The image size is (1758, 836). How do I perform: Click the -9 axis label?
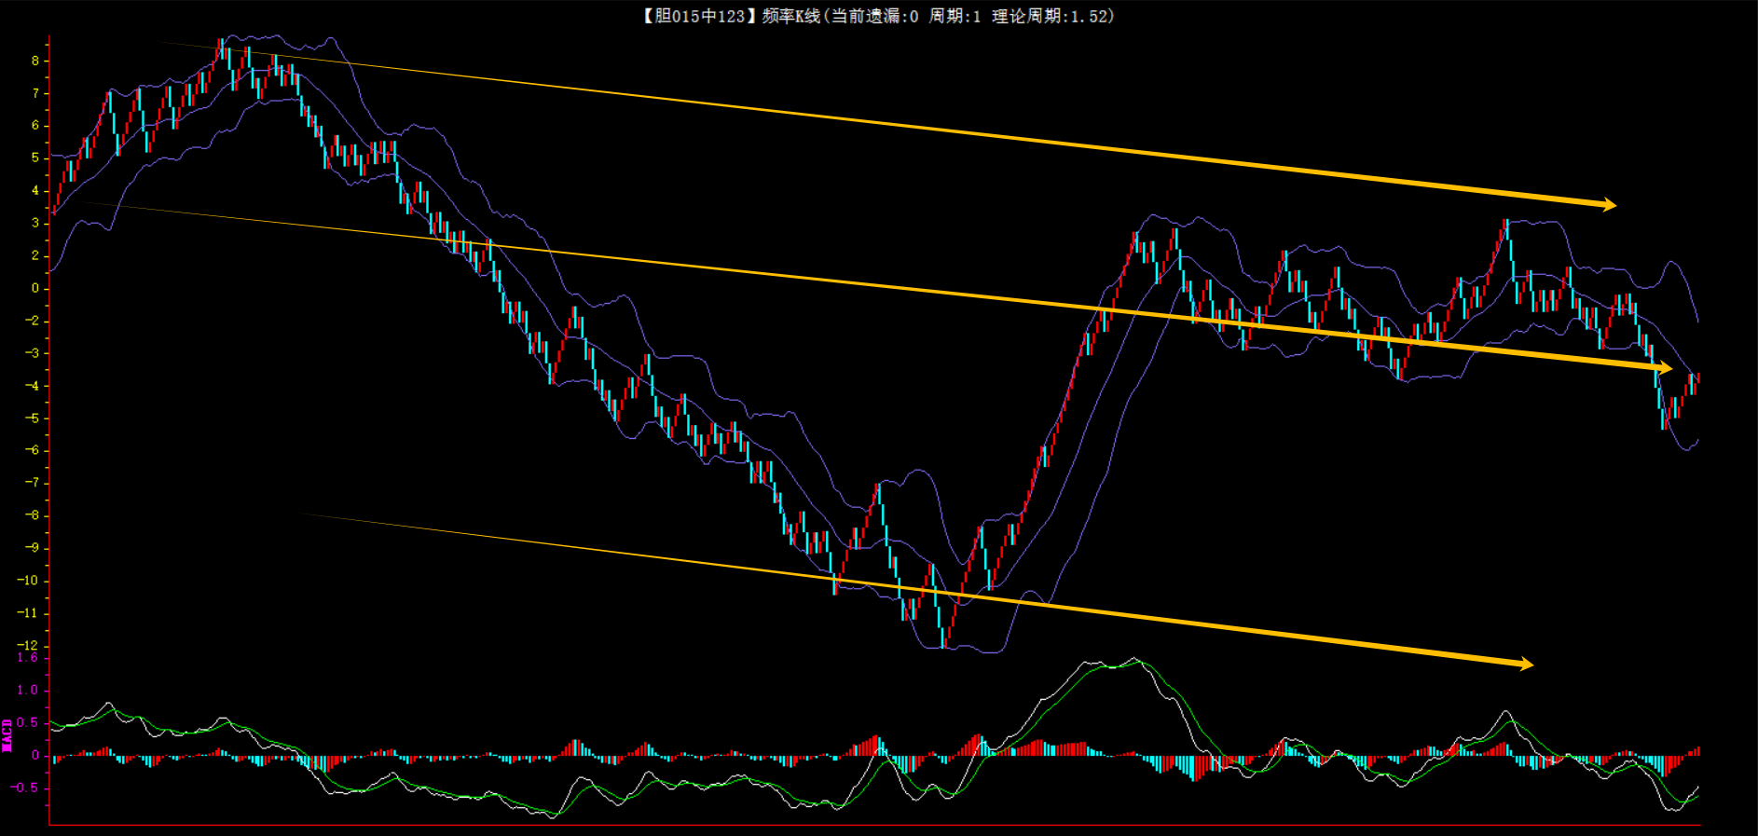33,548
